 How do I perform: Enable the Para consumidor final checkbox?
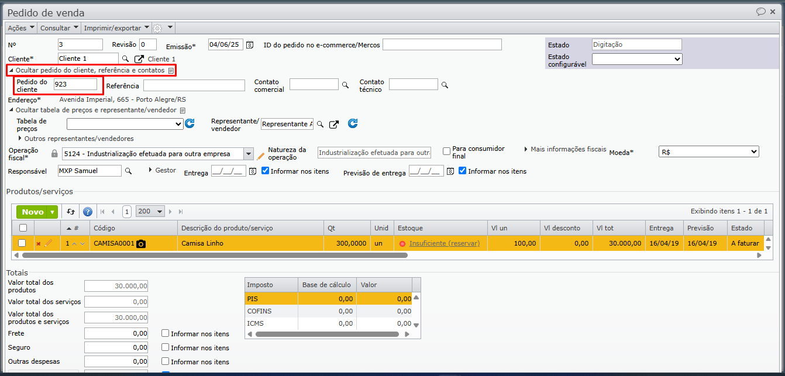[447, 151]
